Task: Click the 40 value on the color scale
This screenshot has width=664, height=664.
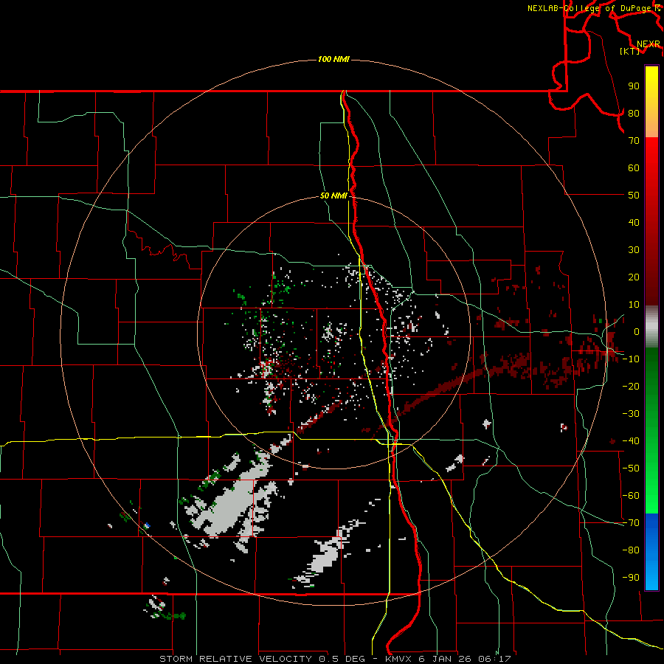Action: [x=634, y=222]
